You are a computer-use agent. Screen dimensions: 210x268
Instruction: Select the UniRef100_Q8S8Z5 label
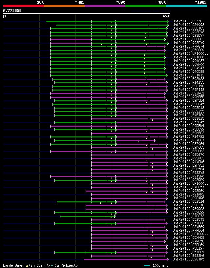tap(188, 119)
